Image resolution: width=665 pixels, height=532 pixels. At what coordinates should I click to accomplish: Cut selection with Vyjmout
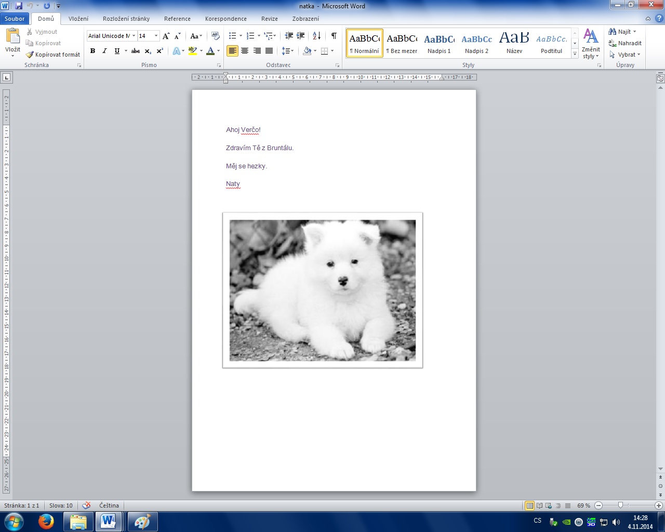pos(42,32)
